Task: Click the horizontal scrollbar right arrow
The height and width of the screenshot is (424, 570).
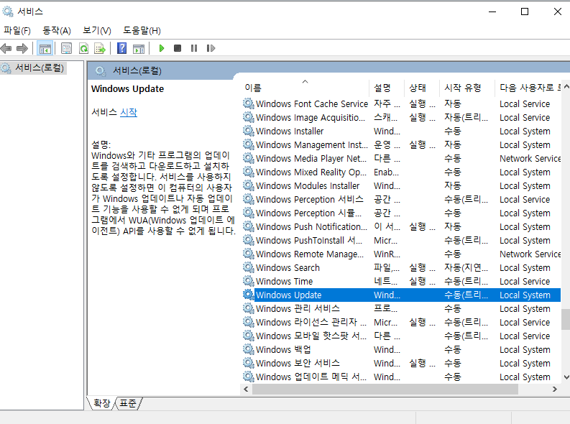Action: (x=555, y=389)
